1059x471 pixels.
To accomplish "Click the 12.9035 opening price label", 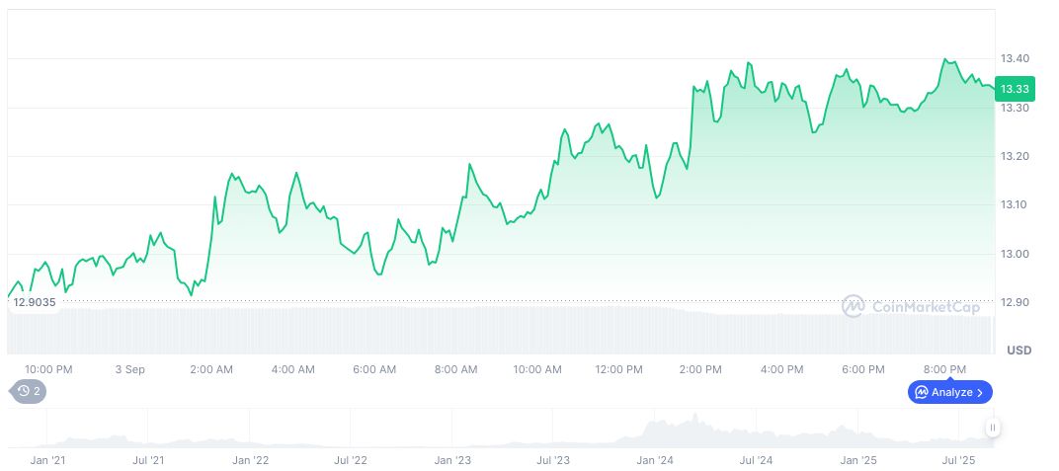I will coord(34,303).
